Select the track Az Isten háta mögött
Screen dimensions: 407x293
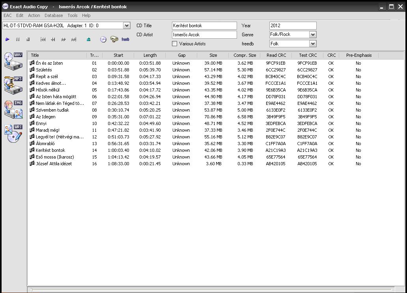point(56,97)
